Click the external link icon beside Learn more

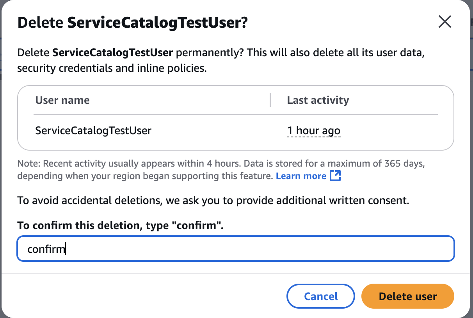click(335, 176)
